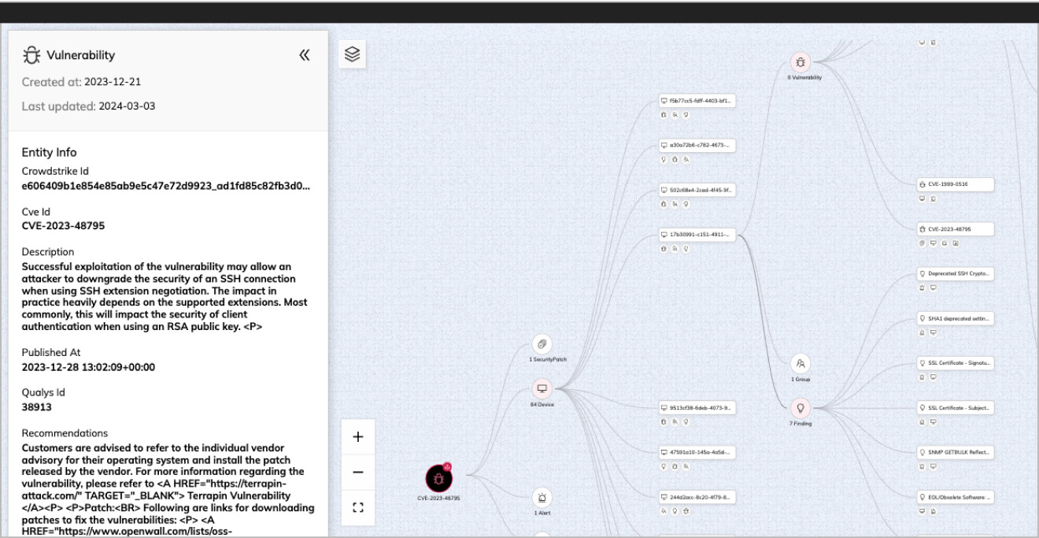Viewport: 1039px width, 538px height.
Task: Open the SNMP GETBULK Reflect finding
Action: click(x=955, y=453)
